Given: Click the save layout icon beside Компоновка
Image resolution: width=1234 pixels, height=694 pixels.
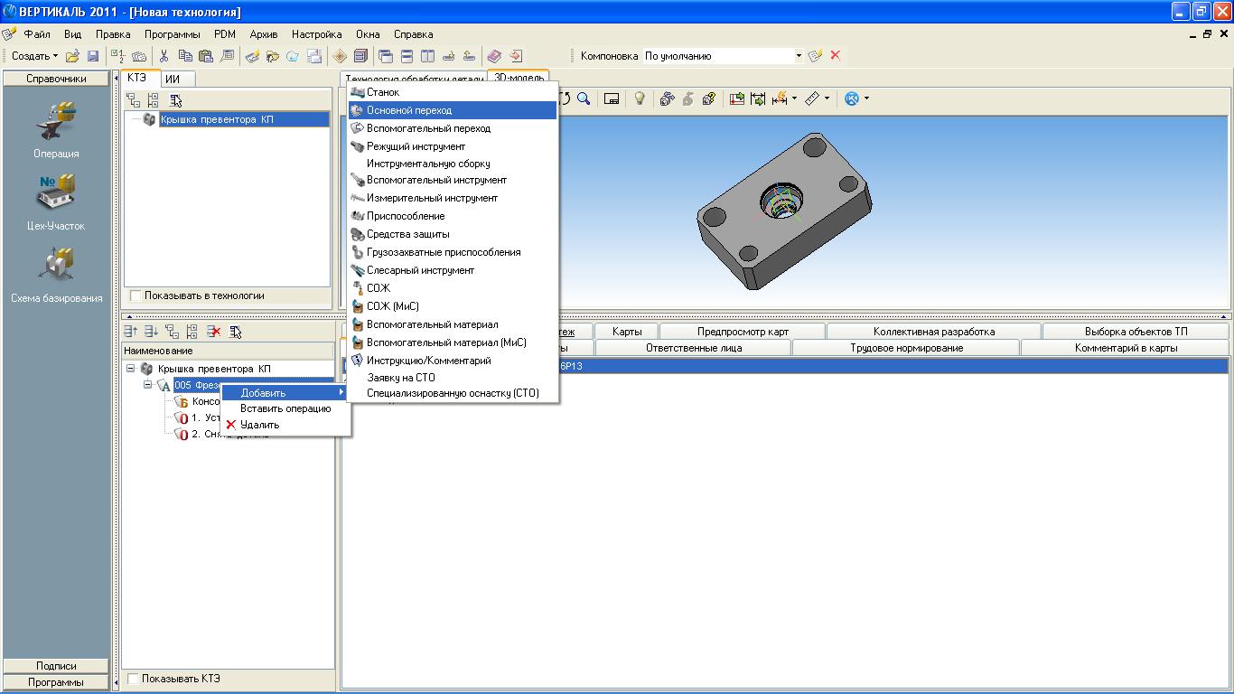Looking at the screenshot, I should tap(816, 56).
